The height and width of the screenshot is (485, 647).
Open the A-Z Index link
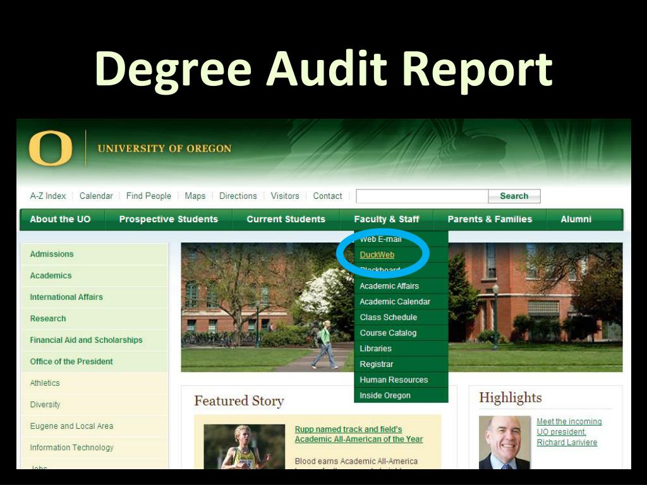pyautogui.click(x=48, y=196)
